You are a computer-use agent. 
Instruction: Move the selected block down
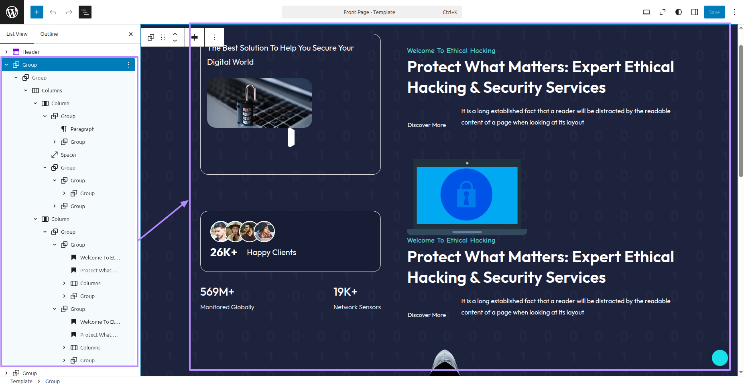point(175,41)
